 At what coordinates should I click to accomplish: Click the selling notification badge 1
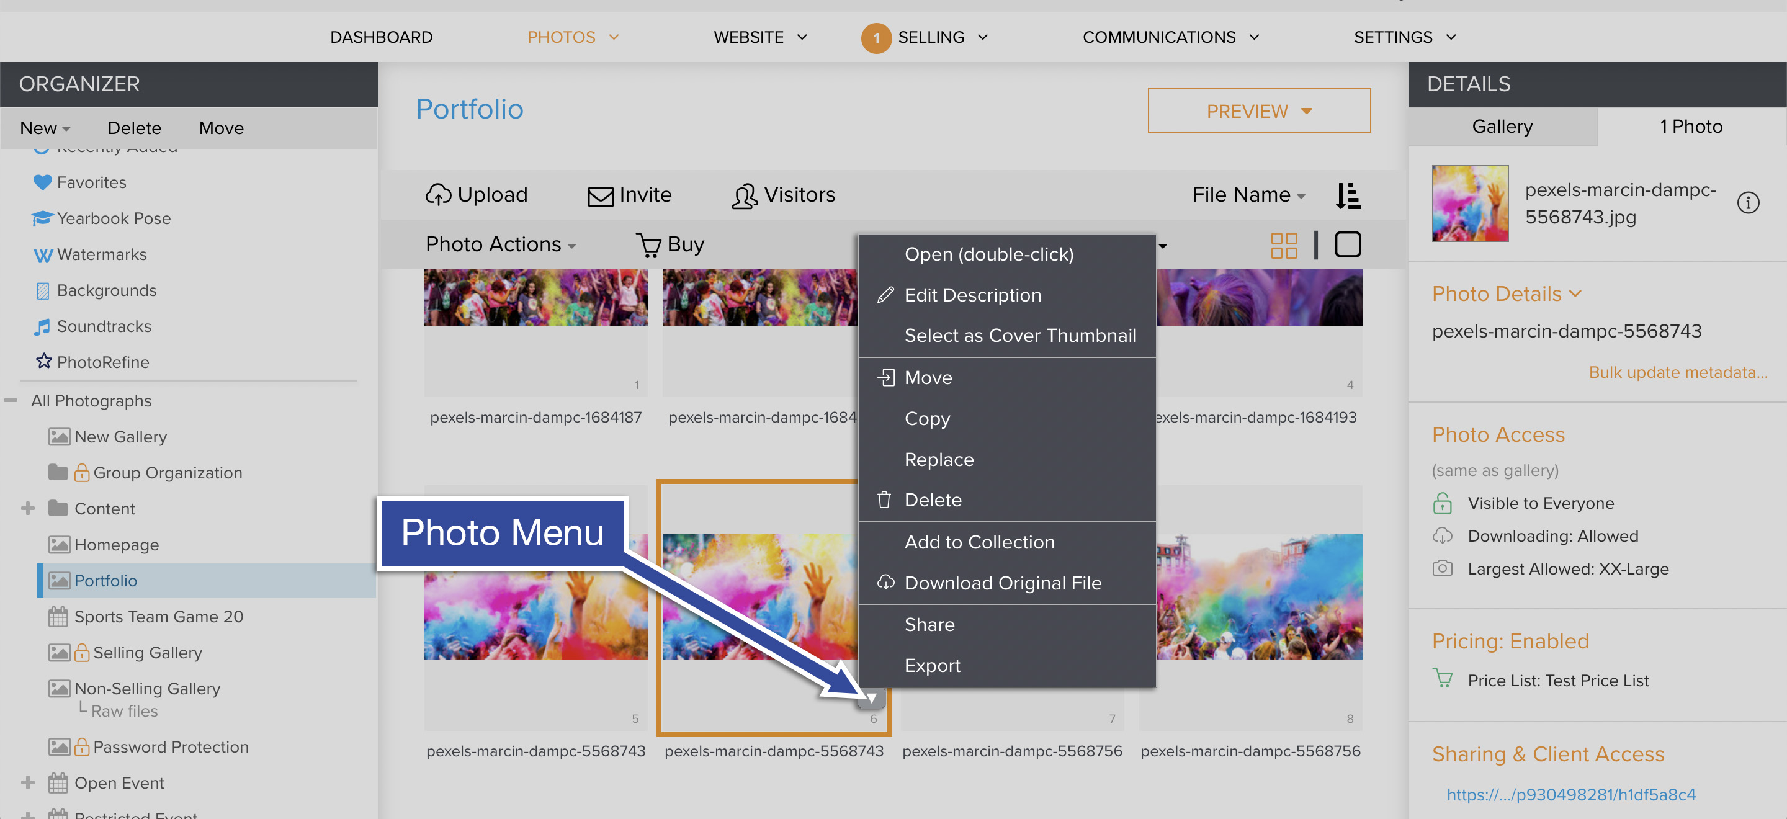(876, 38)
